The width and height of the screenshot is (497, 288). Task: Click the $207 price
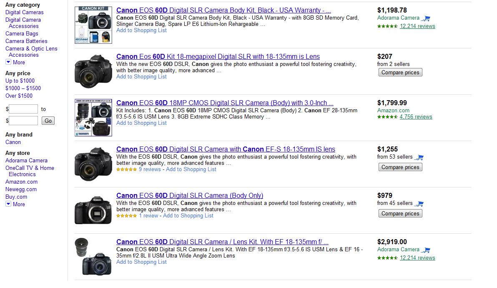pyautogui.click(x=385, y=56)
